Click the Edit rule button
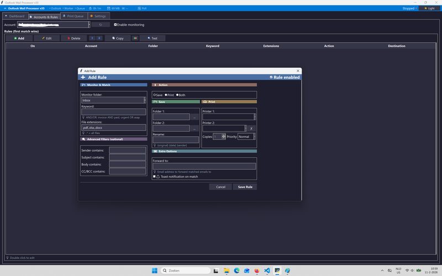This screenshot has height=276, width=442. click(47, 38)
